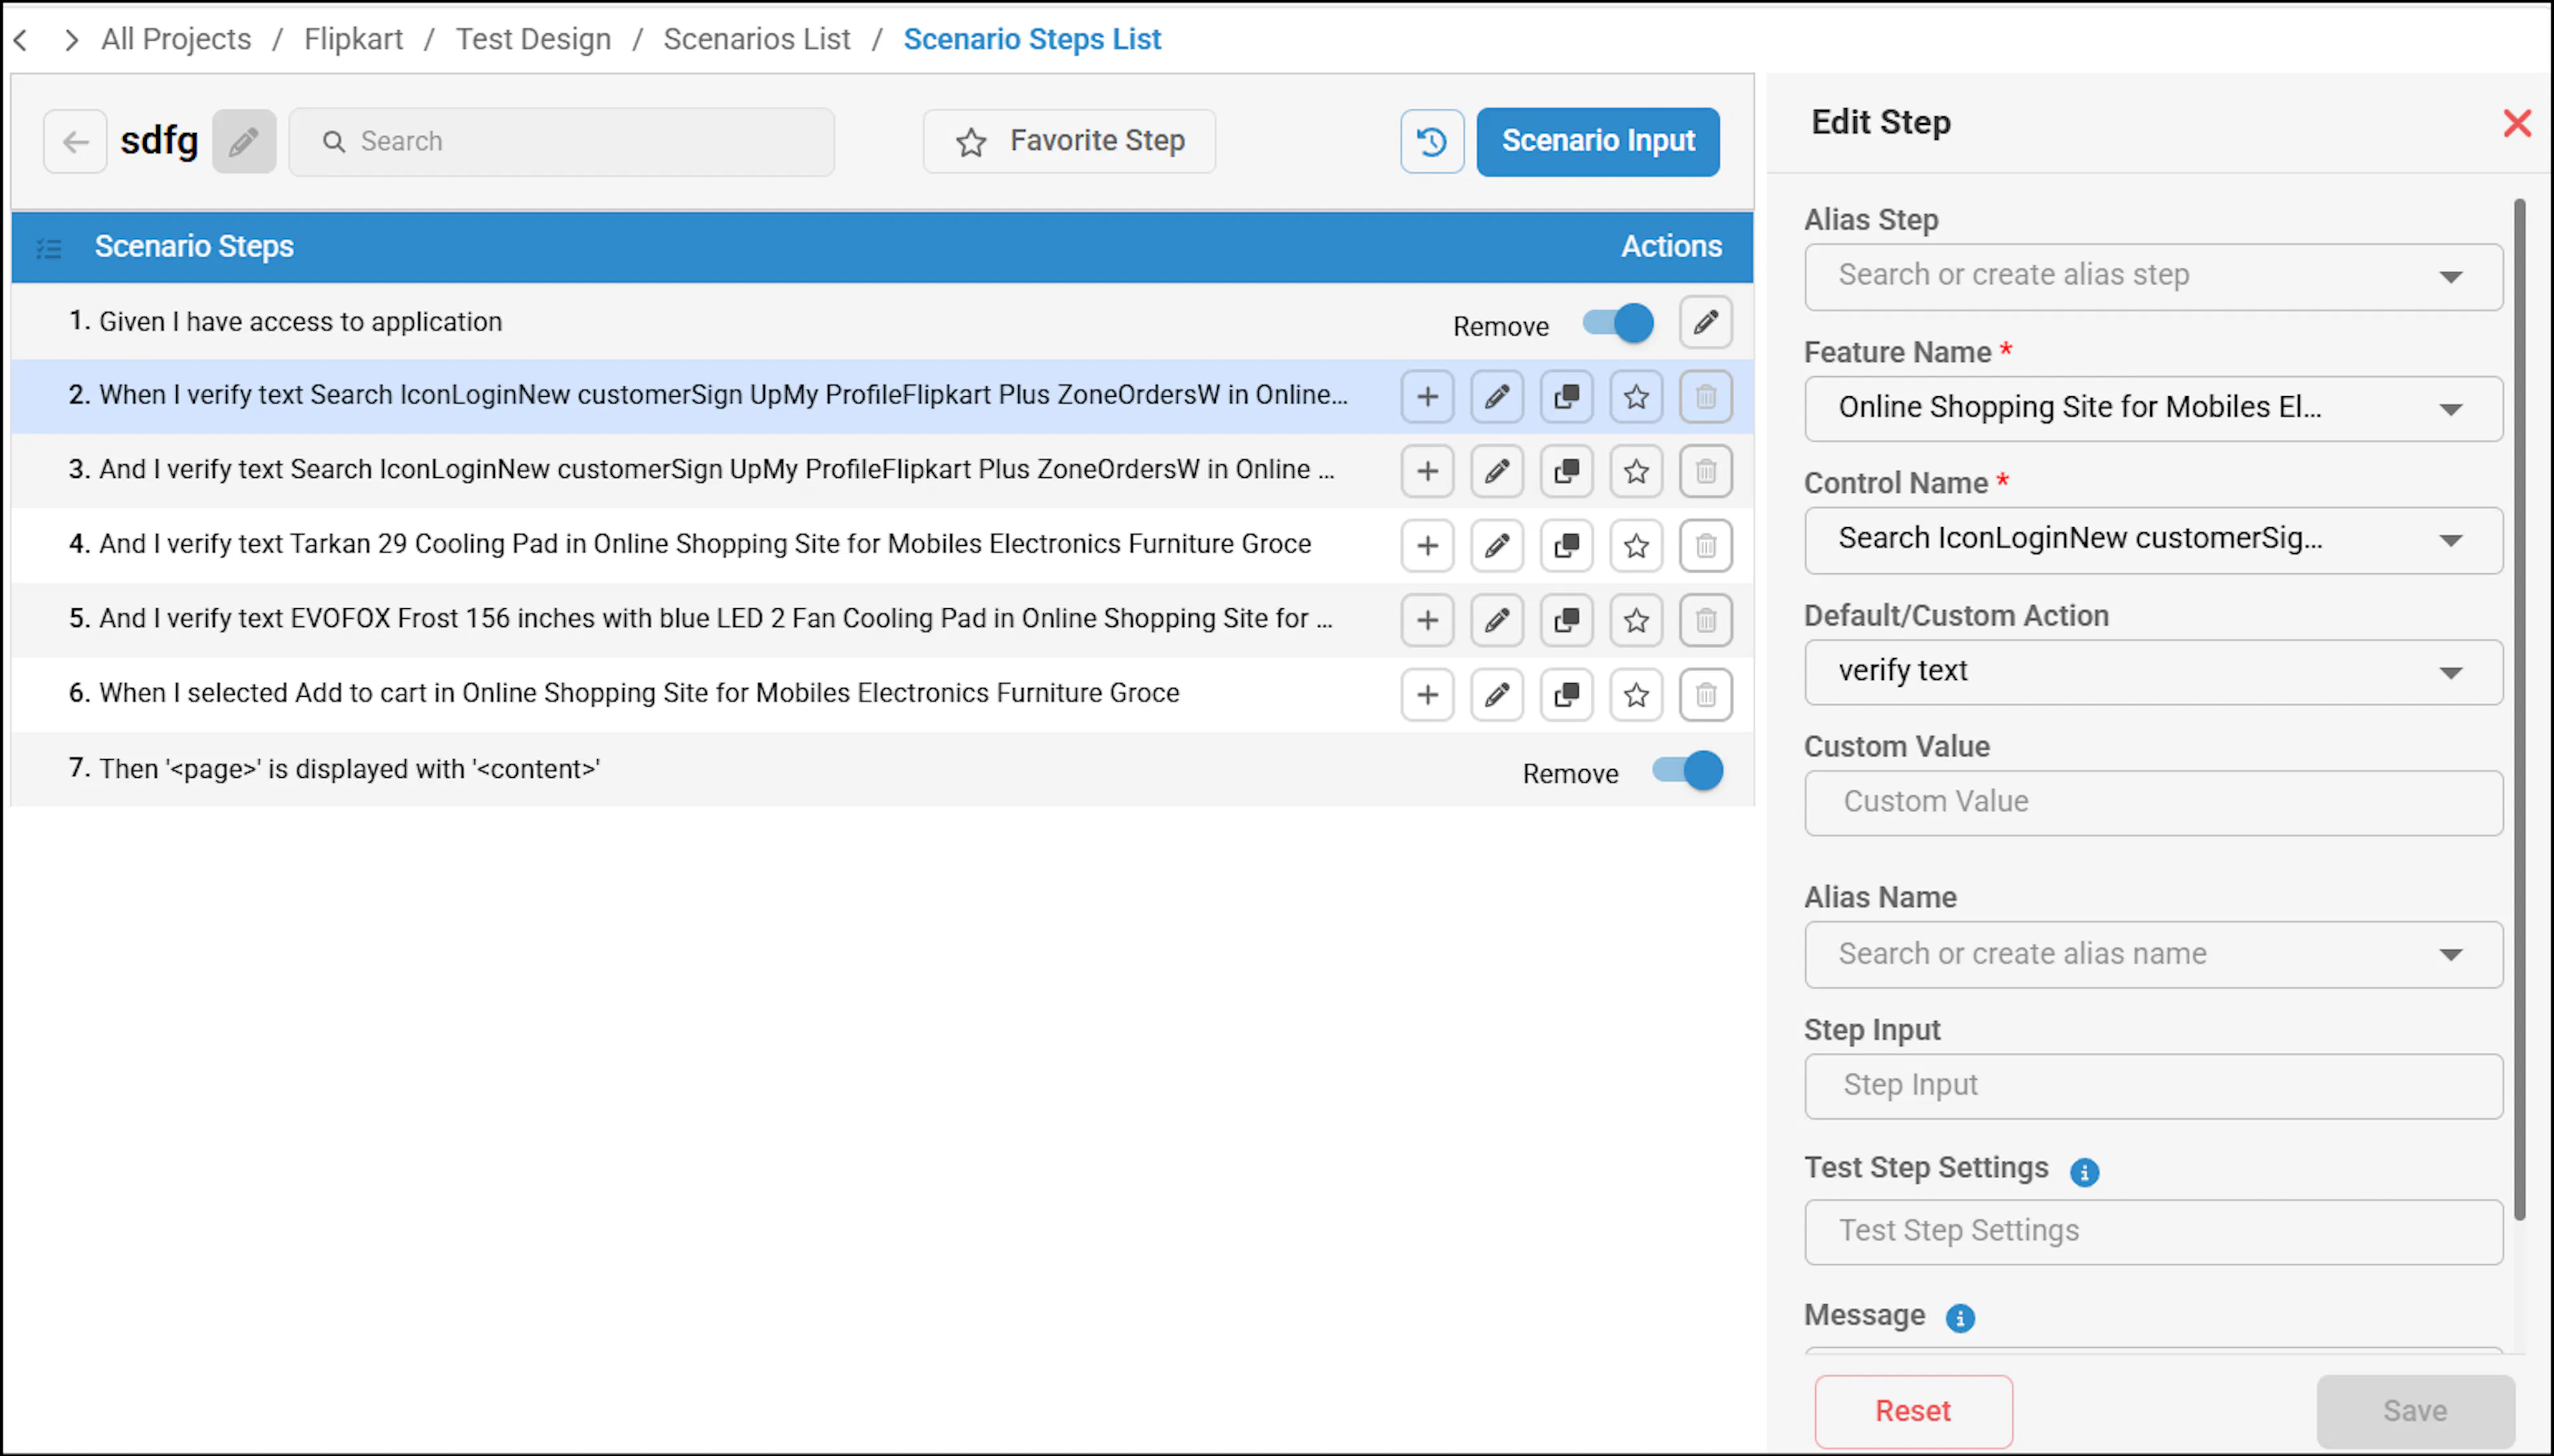Go to Scenarios List breadcrumb
This screenshot has width=2554, height=1456.
[756, 39]
